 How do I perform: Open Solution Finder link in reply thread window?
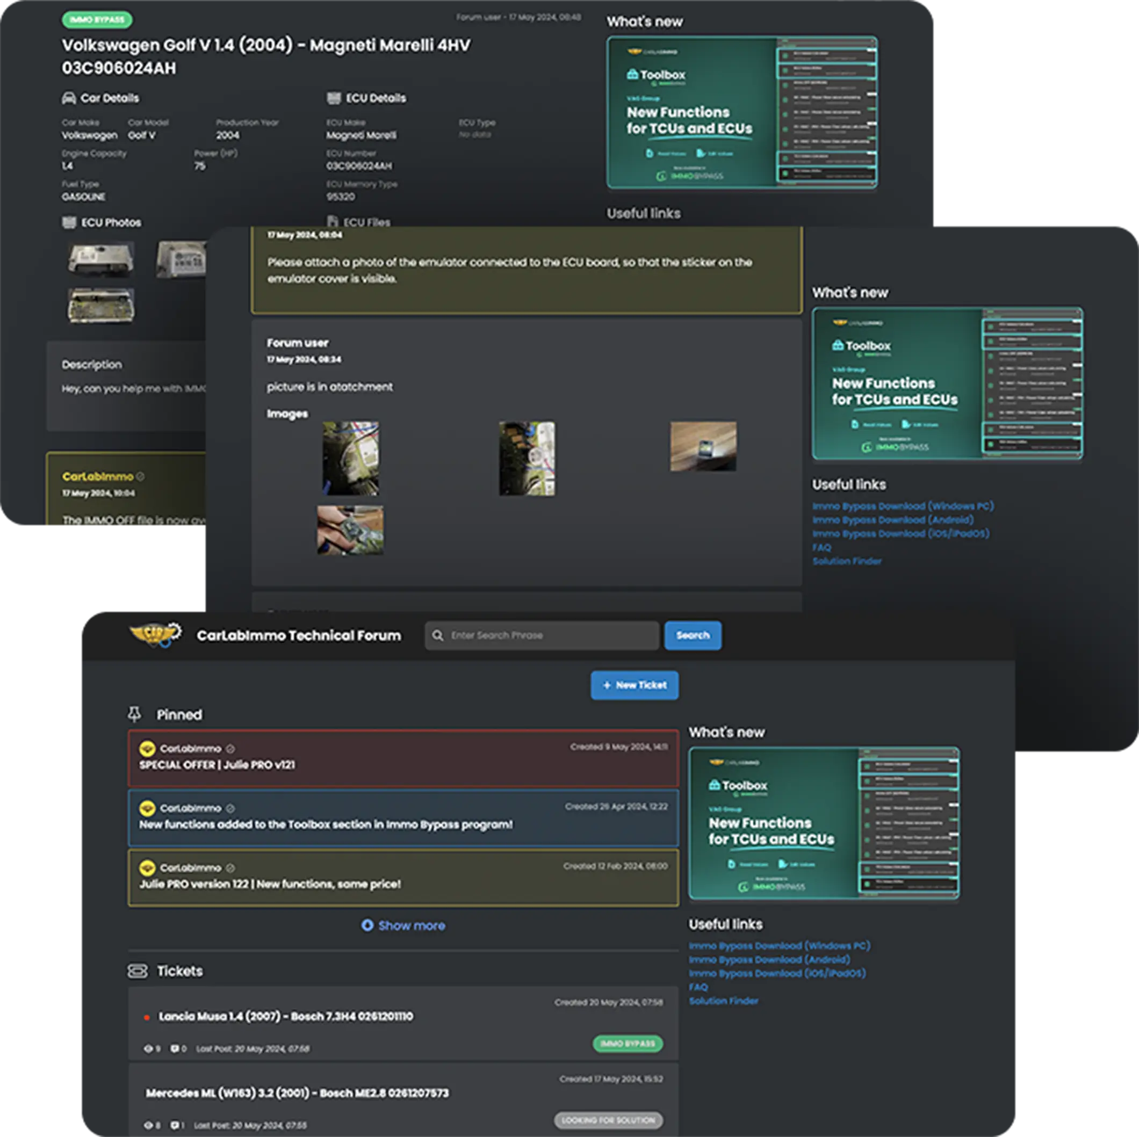[x=847, y=561]
